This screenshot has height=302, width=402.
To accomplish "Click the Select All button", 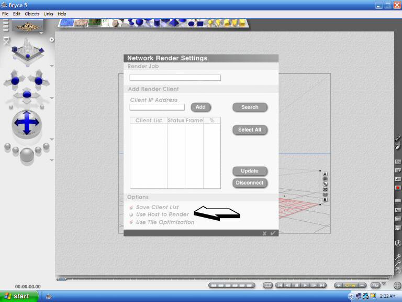I will point(250,130).
